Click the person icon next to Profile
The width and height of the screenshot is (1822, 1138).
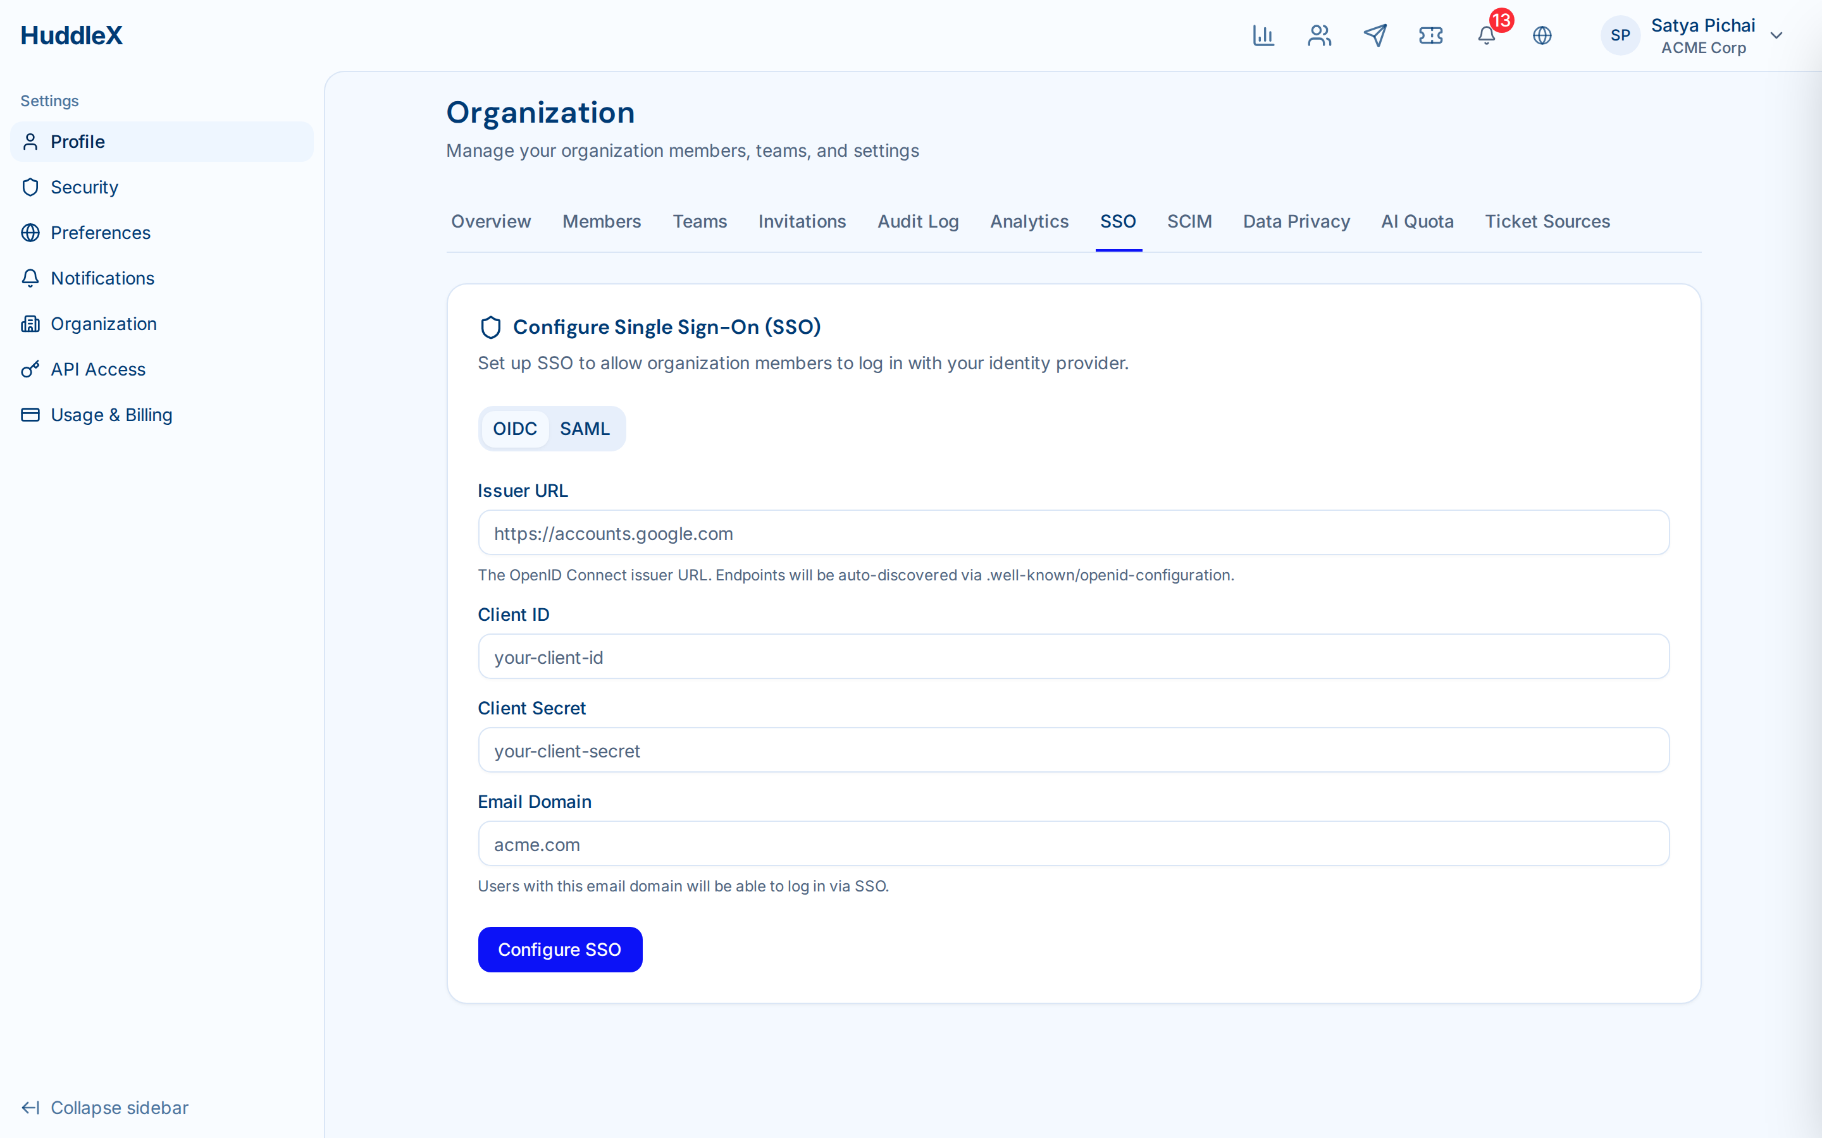pyautogui.click(x=30, y=142)
